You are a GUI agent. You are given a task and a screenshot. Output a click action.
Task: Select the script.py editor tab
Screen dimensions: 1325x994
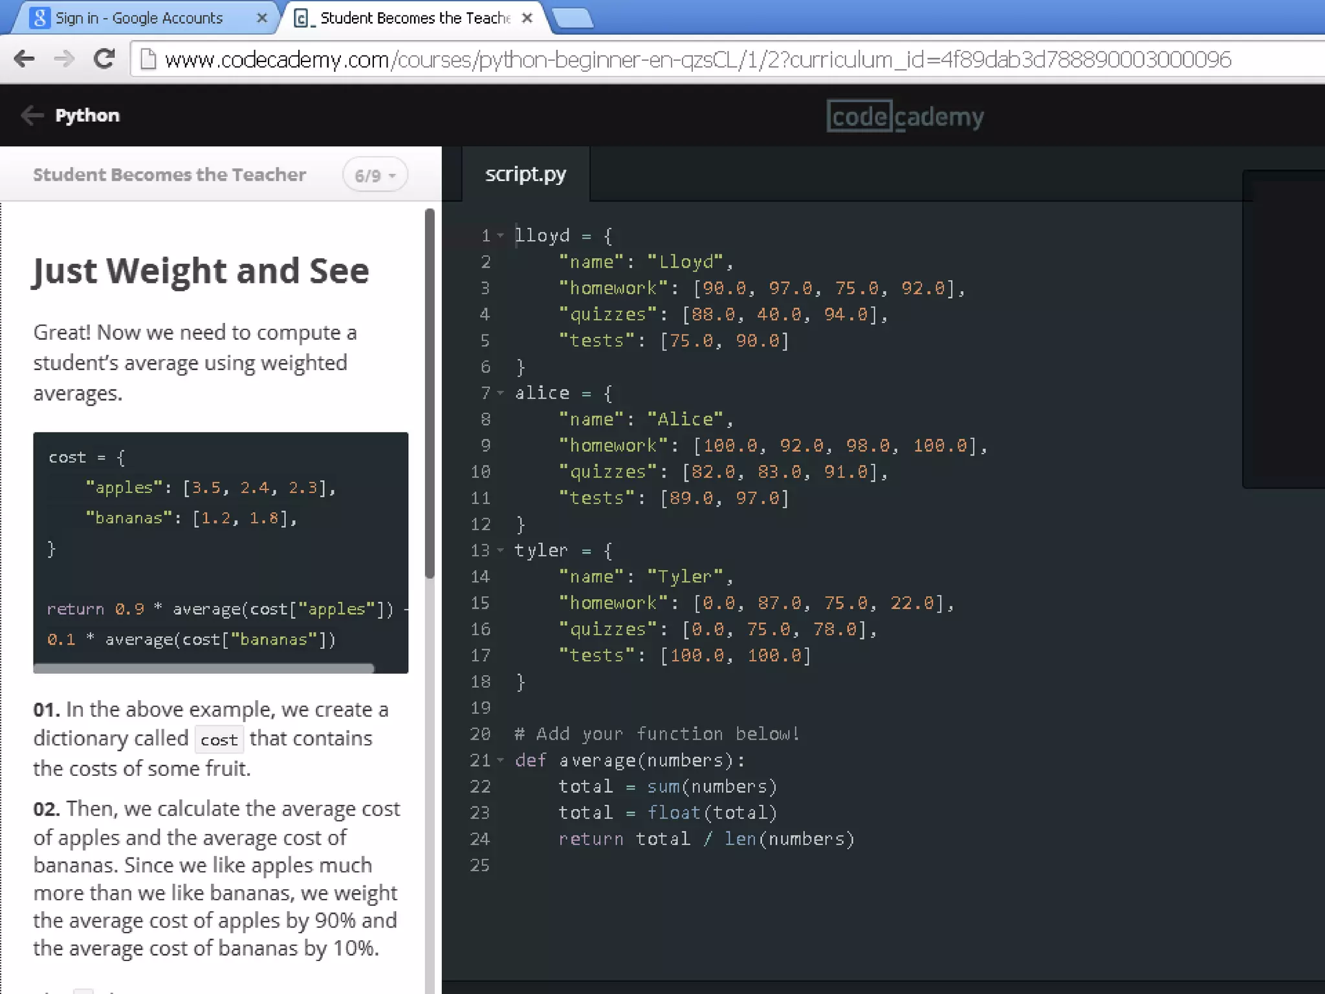coord(525,174)
